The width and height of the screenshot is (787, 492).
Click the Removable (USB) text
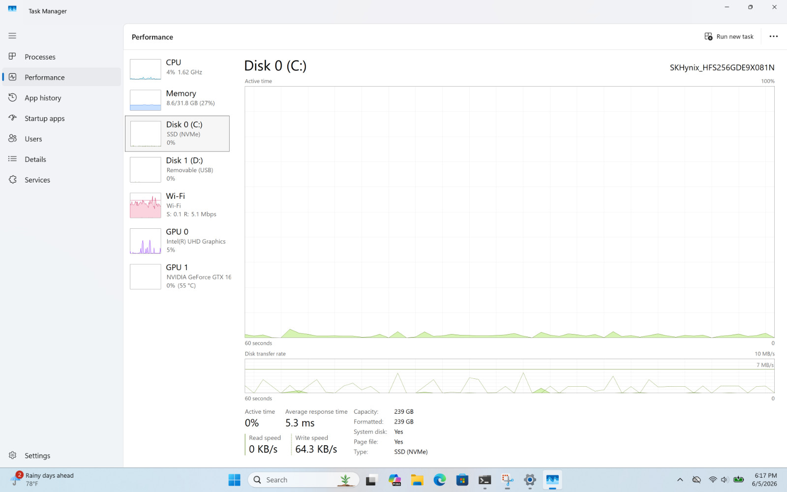tap(189, 170)
